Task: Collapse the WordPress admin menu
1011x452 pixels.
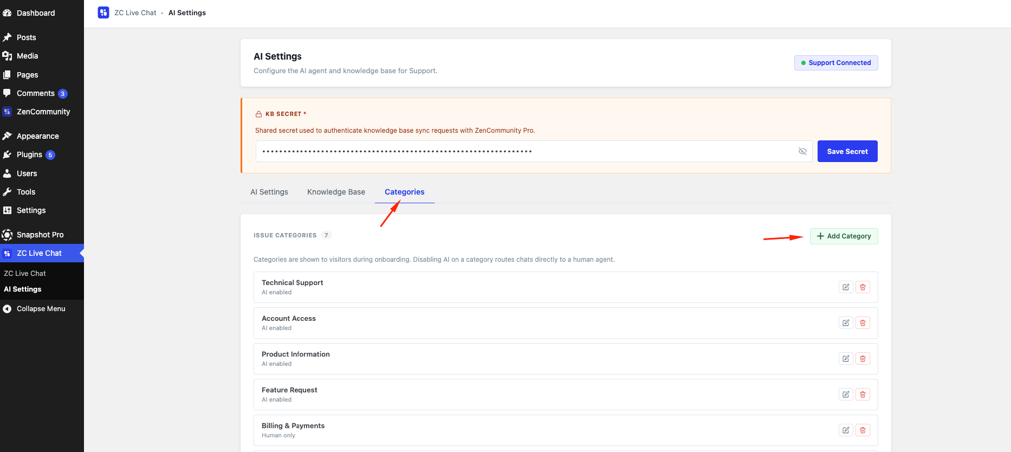Action: [x=42, y=309]
